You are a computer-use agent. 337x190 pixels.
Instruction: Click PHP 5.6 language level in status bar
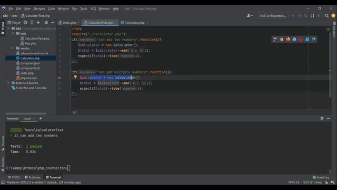(294, 183)
